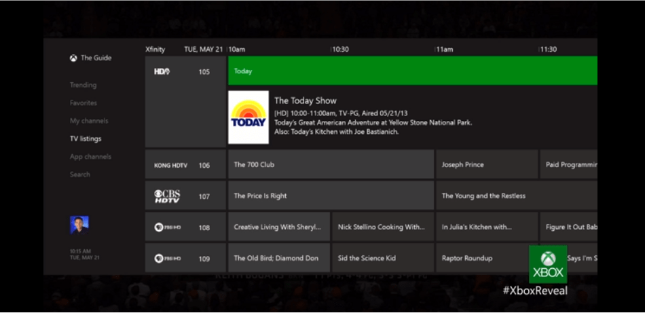Select The Price Is Right

(331, 196)
